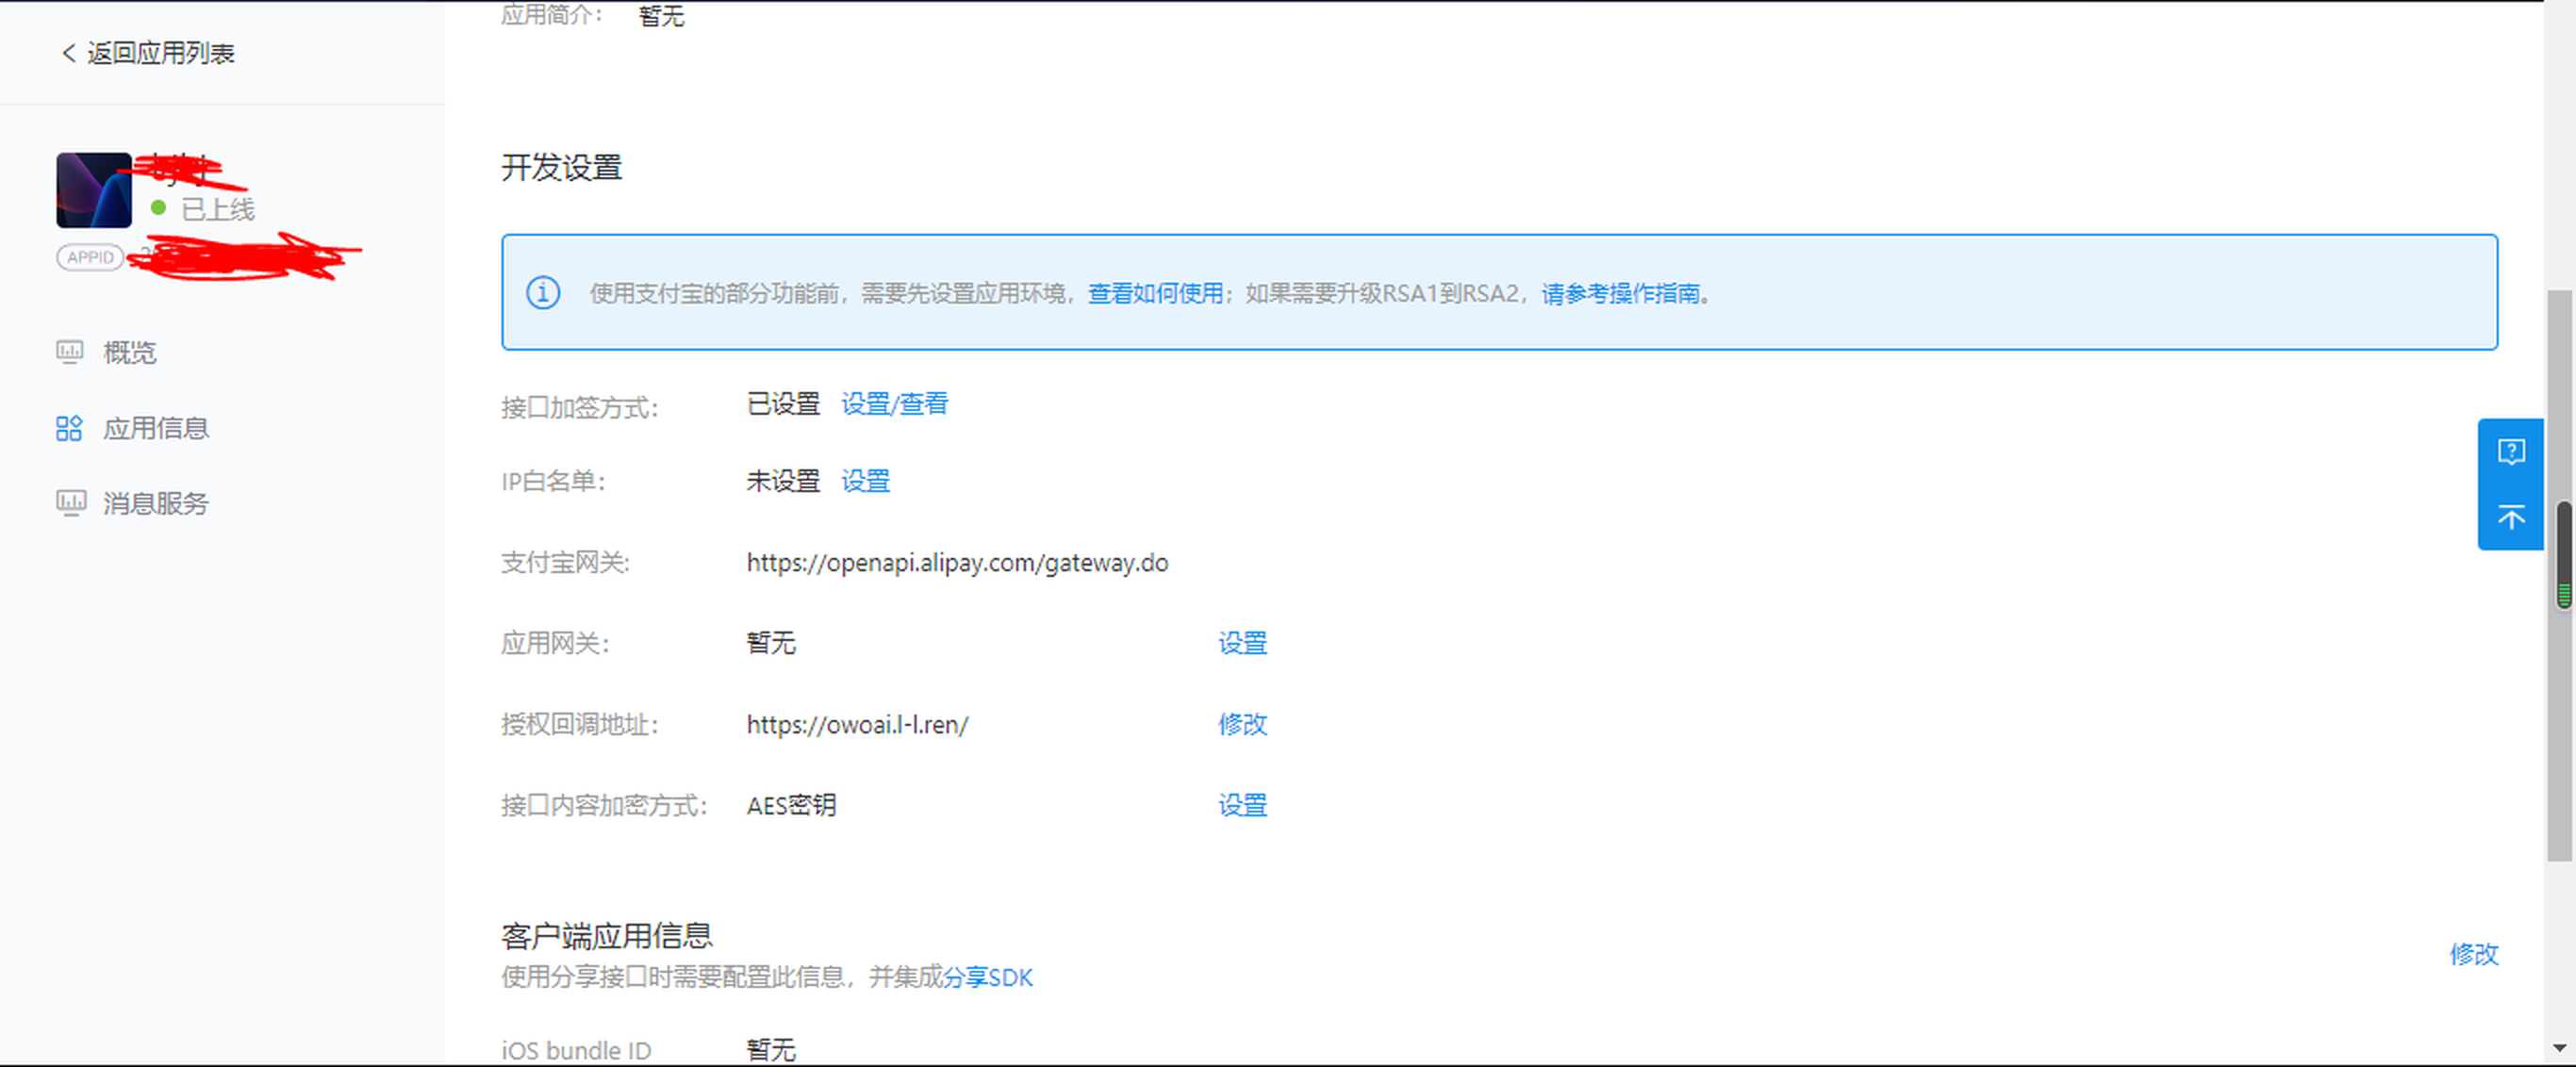This screenshot has width=2576, height=1067.
Task: Open 应用信息 in the sidebar
Action: (156, 428)
